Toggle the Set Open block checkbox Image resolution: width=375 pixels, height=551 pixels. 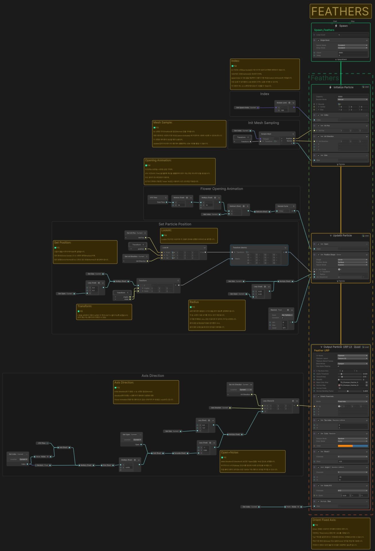[x=318, y=244]
